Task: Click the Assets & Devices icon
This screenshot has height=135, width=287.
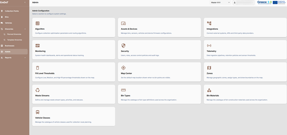Action: tap(123, 24)
